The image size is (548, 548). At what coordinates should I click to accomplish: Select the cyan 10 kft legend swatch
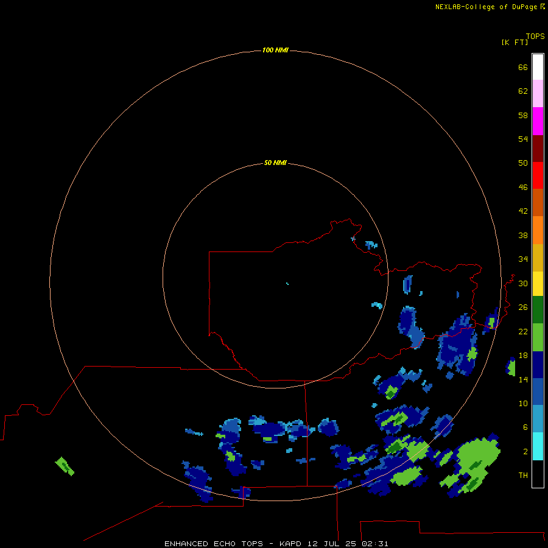[x=538, y=446]
